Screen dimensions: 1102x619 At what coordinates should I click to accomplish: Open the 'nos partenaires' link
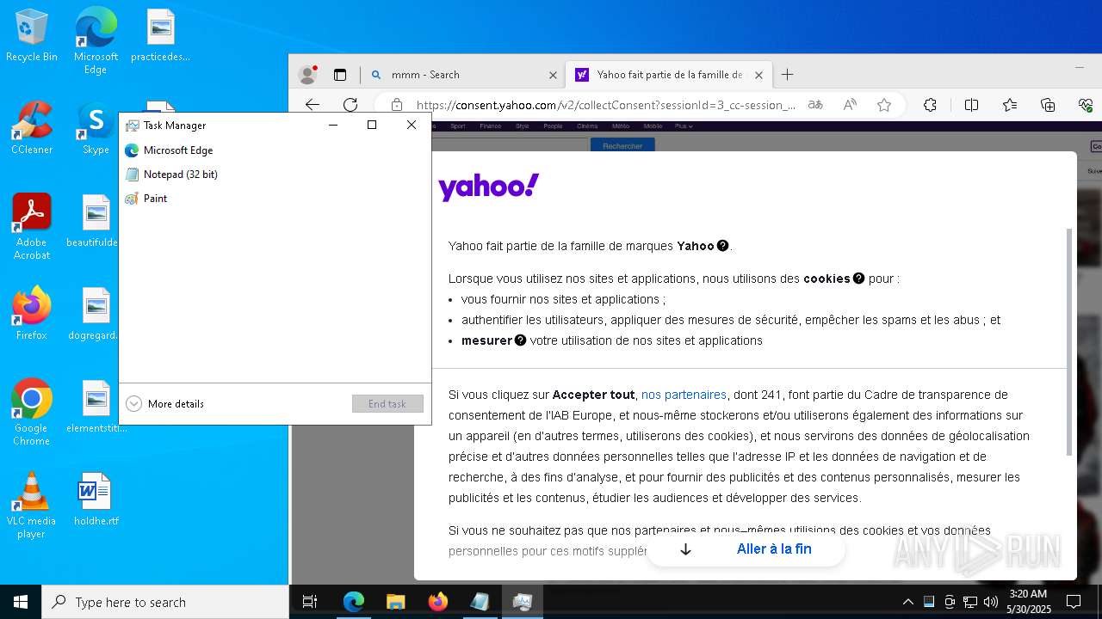(684, 395)
